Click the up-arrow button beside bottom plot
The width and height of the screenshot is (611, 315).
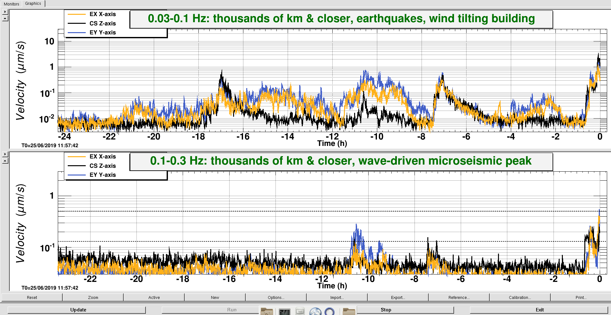tap(5, 161)
